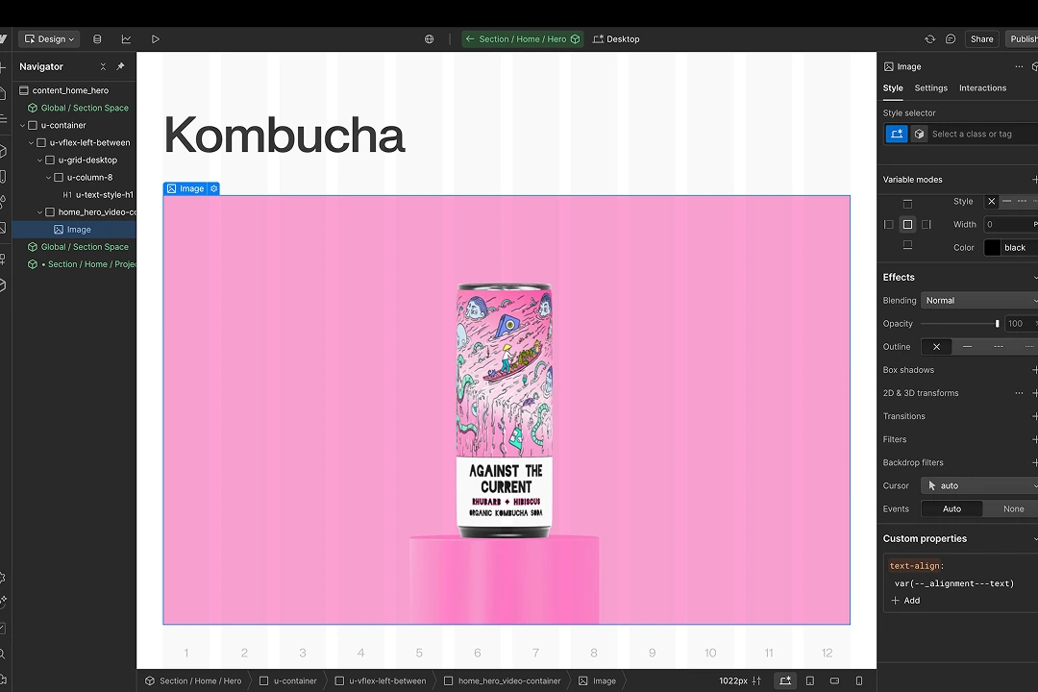This screenshot has height=692, width=1038.
Task: Open the CMS database panel icon
Action: (97, 39)
